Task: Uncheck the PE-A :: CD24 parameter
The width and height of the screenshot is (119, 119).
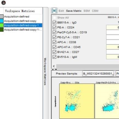Action: (54, 27)
